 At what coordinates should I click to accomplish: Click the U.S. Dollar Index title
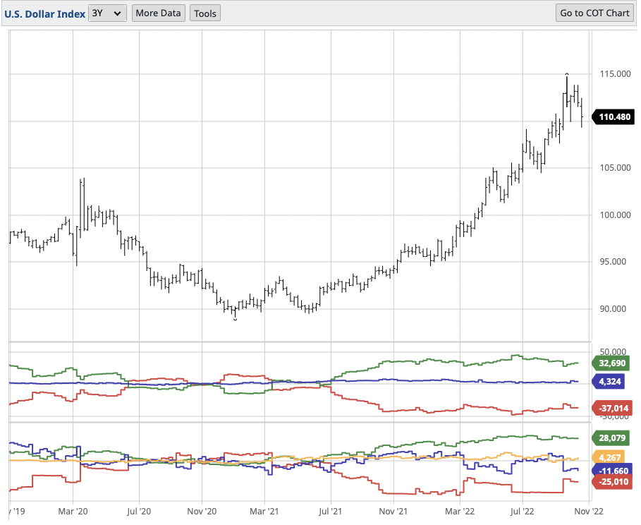(44, 14)
